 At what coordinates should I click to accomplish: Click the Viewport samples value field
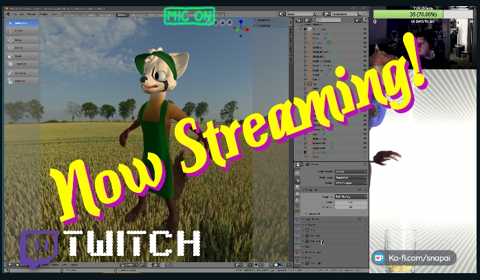coord(351,207)
